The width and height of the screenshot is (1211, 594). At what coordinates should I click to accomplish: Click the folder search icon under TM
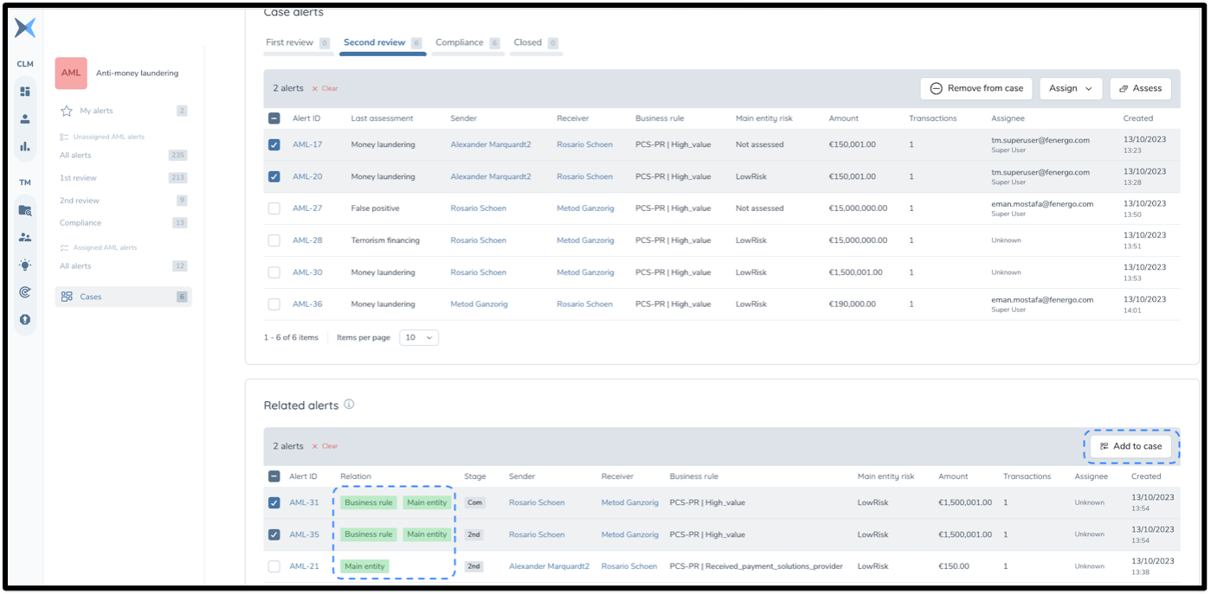tap(25, 210)
